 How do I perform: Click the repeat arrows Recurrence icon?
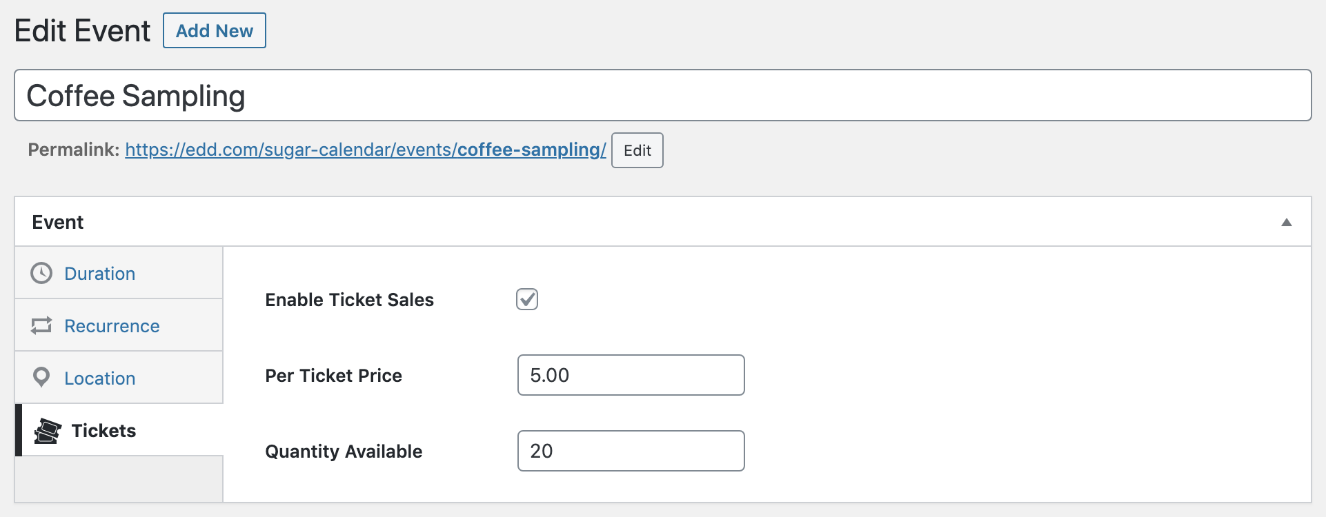[41, 325]
